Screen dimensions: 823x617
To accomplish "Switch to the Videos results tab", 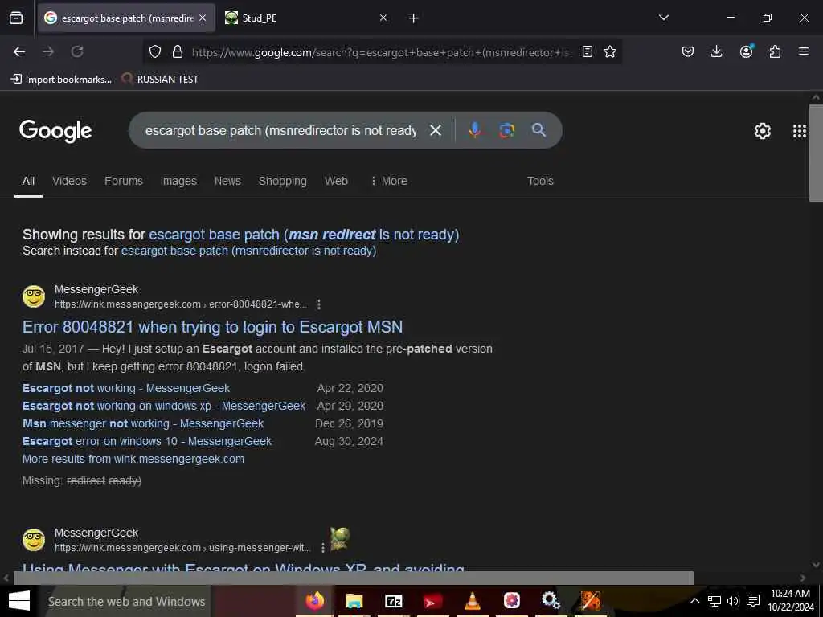I will pos(69,181).
